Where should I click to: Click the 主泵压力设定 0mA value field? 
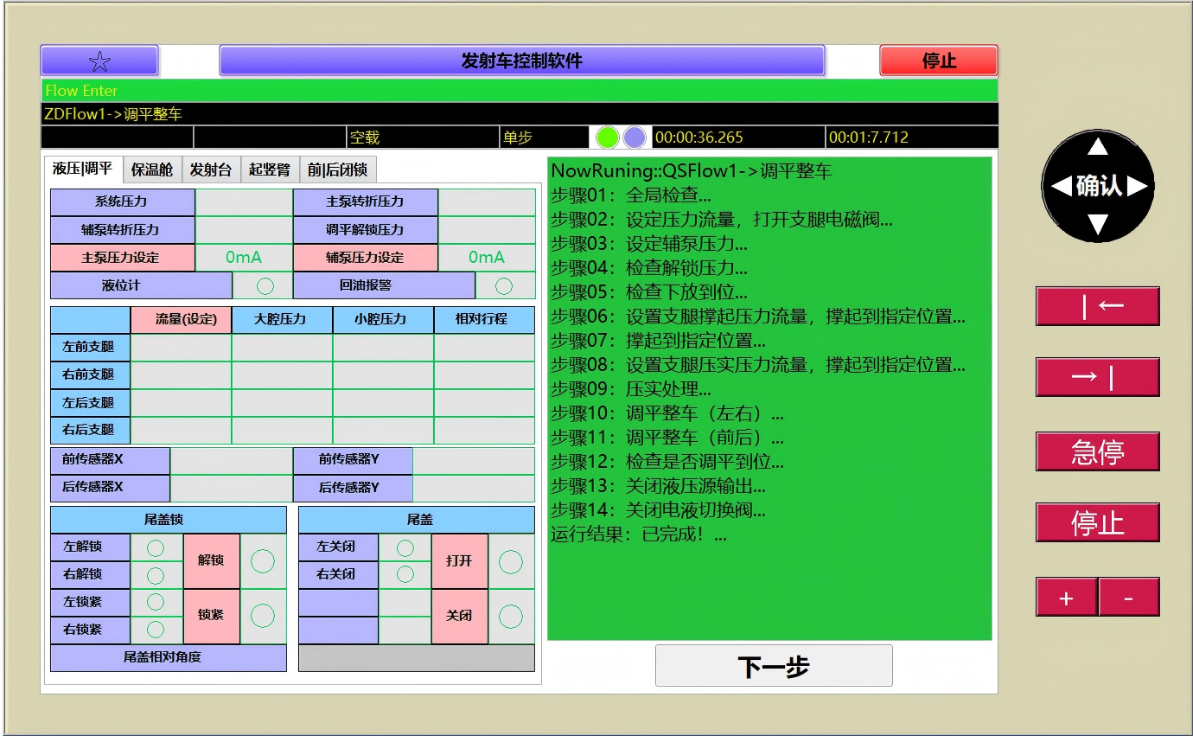(244, 258)
